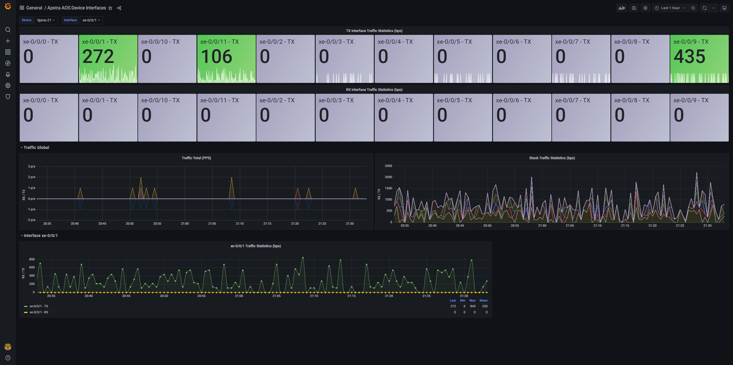The width and height of the screenshot is (733, 365).
Task: Toggle xe-0/0/1 - RX legend series
Action: coord(39,312)
